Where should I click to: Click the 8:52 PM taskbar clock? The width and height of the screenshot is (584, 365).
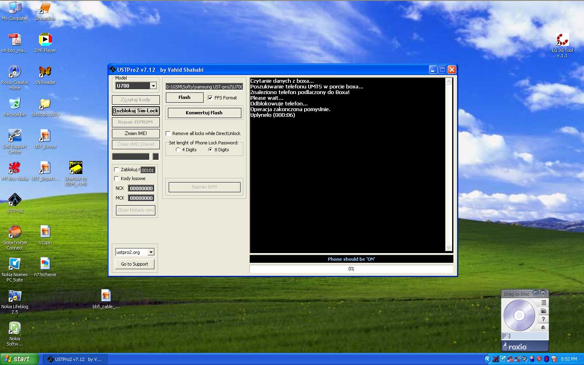coord(569,359)
